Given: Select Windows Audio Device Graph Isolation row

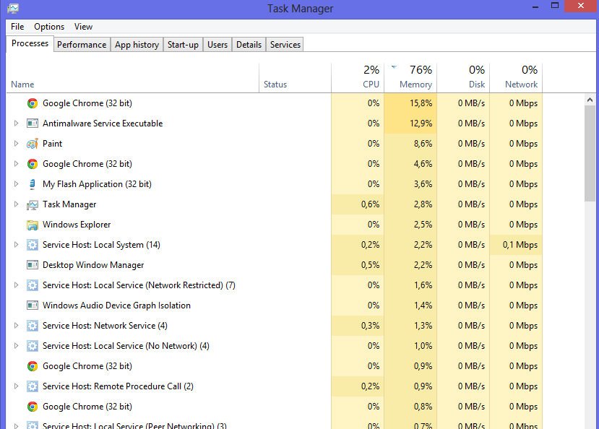Looking at the screenshot, I should coord(275,305).
